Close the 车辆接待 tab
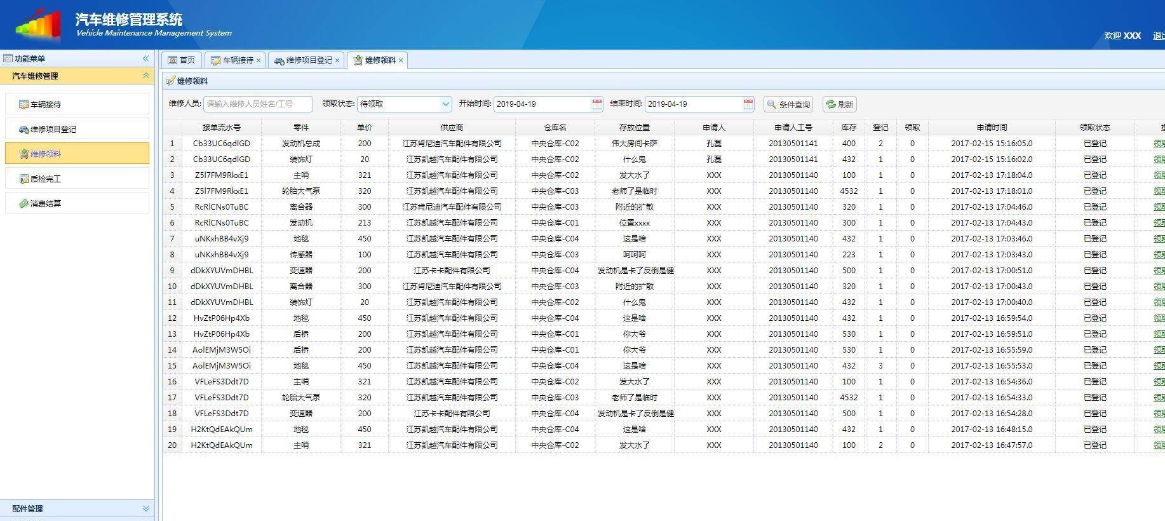This screenshot has width=1165, height=521. [x=259, y=60]
